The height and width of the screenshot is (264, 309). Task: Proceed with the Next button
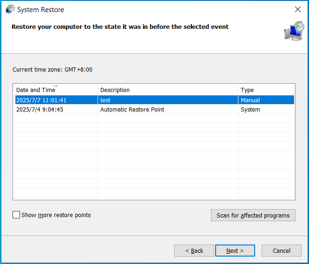[235, 251]
